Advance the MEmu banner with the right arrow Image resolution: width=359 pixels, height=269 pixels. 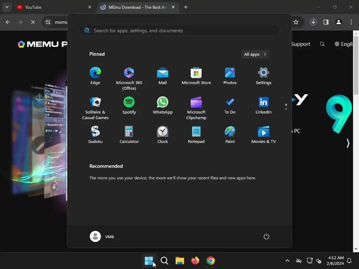click(x=348, y=143)
